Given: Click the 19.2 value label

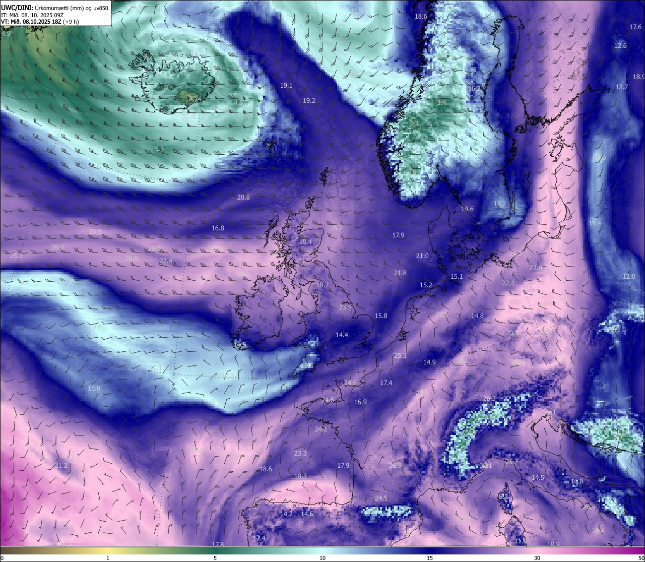Looking at the screenshot, I should click(309, 101).
